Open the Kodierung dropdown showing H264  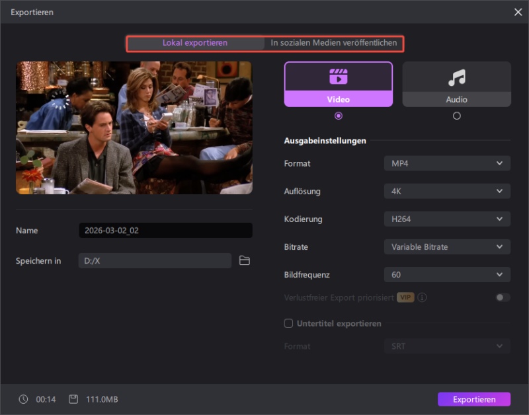point(447,219)
